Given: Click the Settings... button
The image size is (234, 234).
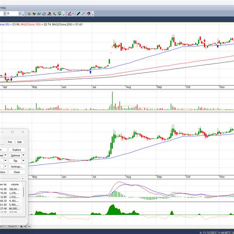Looking at the screenshot, I should coord(16,167).
